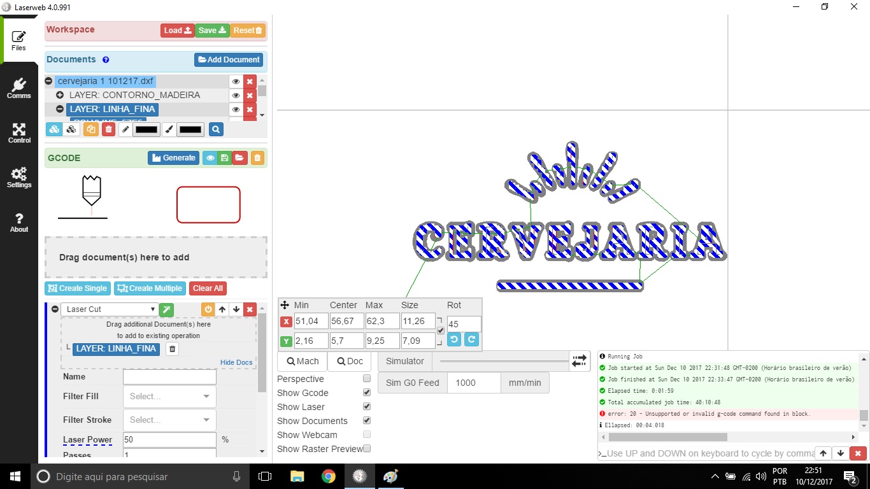
Task: Click the simulator swap arrows icon
Action: 579,361
